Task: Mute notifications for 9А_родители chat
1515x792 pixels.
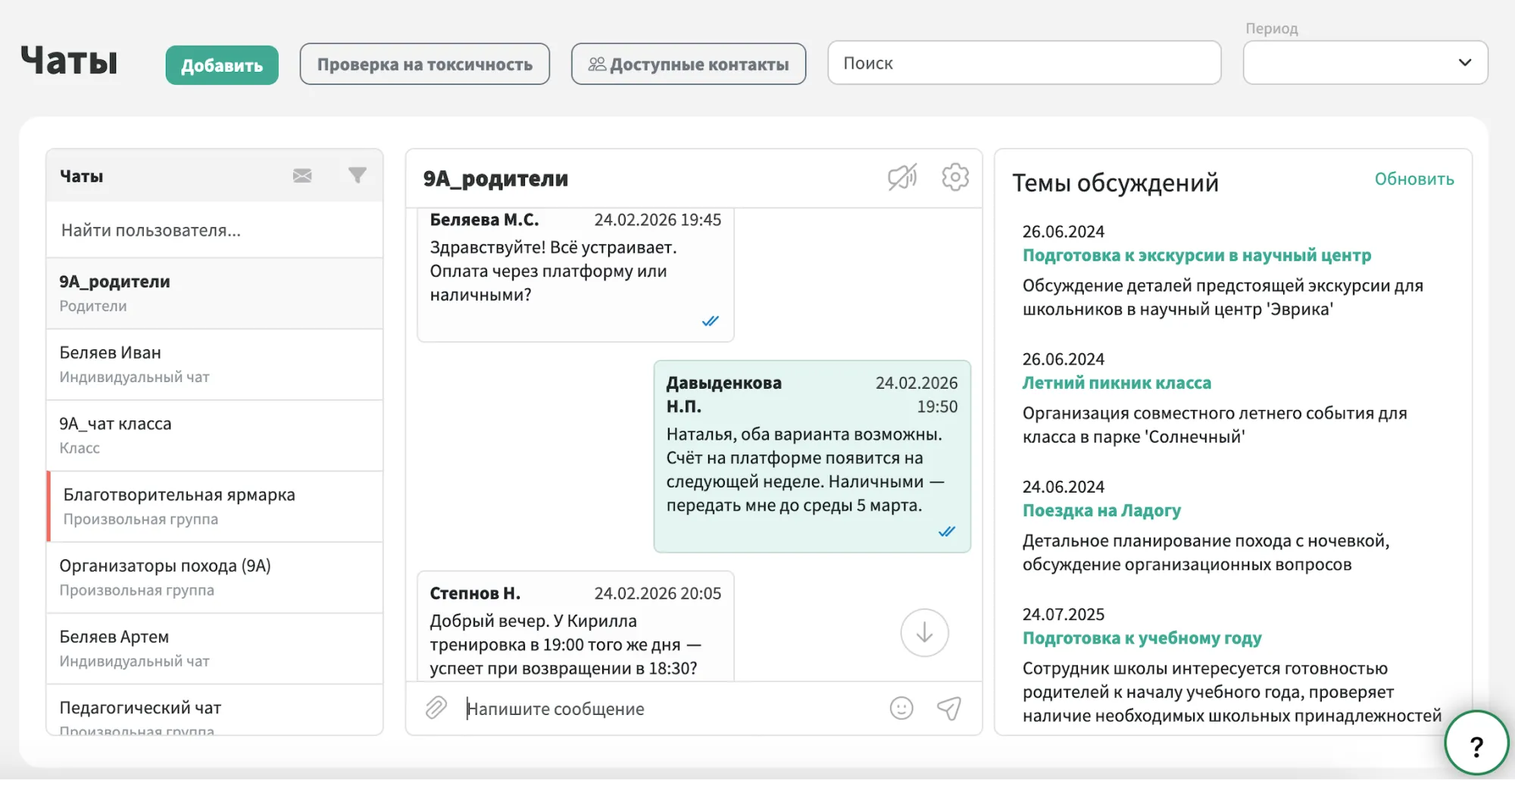Action: 902,177
